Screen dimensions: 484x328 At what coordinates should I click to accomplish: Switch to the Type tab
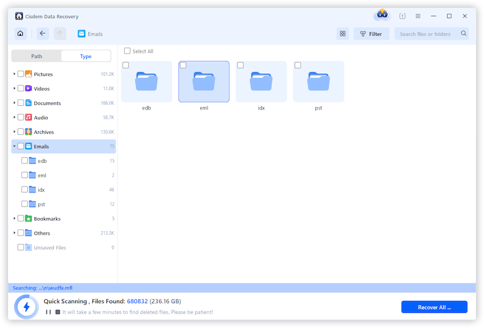coord(86,56)
